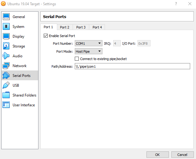The image size is (196, 159).
Task: Disable the Enable Serial Port checkbox
Action: pos(46,36)
